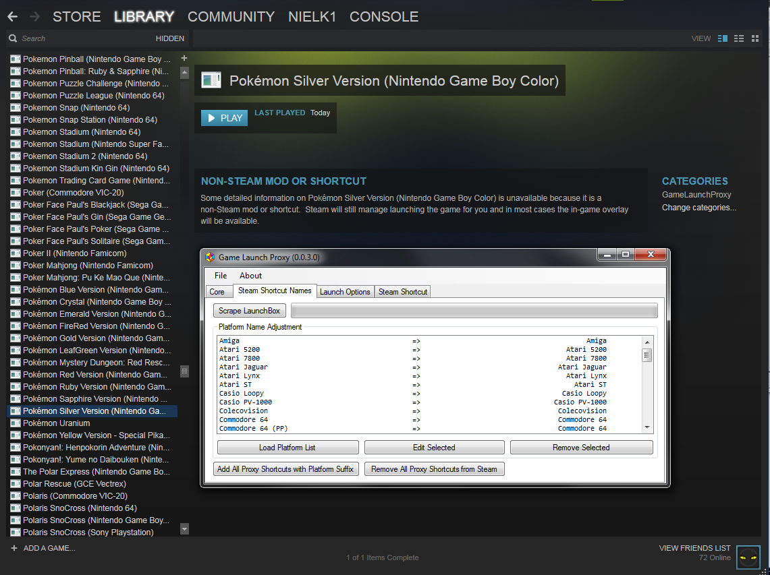The image size is (770, 575).
Task: Click the icon beside Pokemon Snap (Nintendo 64)
Action: pyautogui.click(x=16, y=107)
